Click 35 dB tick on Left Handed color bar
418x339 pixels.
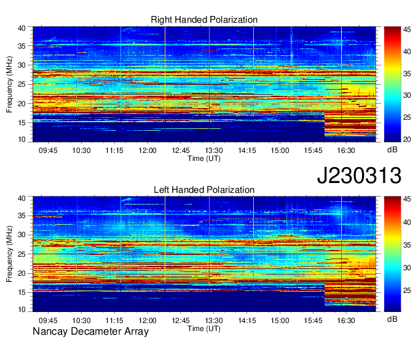(407, 245)
